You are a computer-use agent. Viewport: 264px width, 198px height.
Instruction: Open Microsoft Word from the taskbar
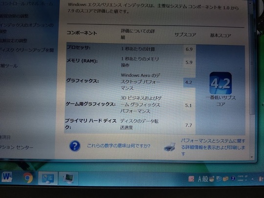coord(7,177)
